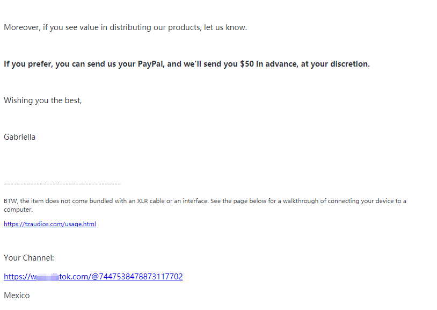
Task: Open the TikTok channel URL link
Action: (93, 277)
